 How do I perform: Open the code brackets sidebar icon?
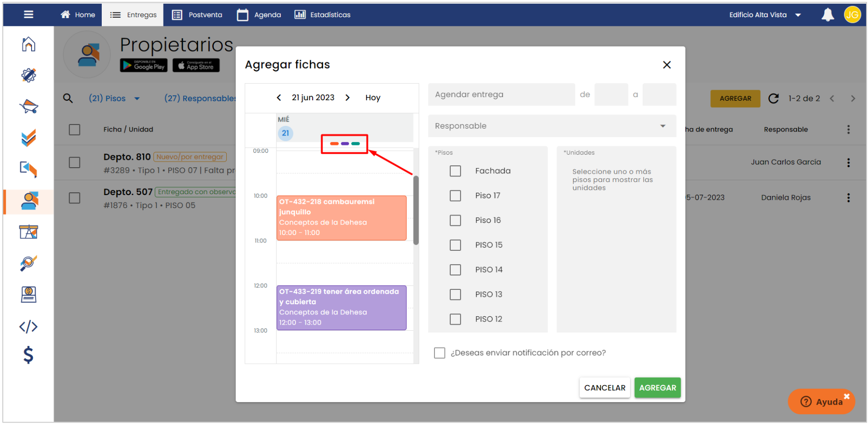tap(28, 327)
